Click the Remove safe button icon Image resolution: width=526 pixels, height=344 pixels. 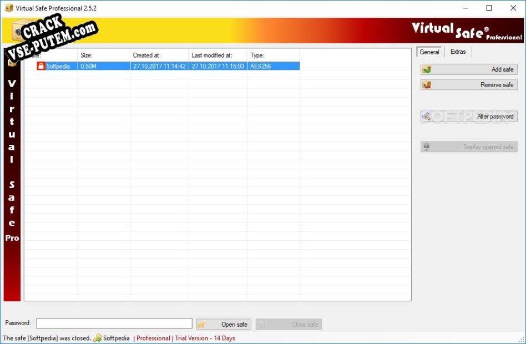pyautogui.click(x=426, y=85)
